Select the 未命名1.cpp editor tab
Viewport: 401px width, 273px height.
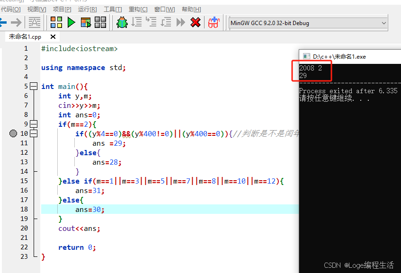(x=25, y=37)
